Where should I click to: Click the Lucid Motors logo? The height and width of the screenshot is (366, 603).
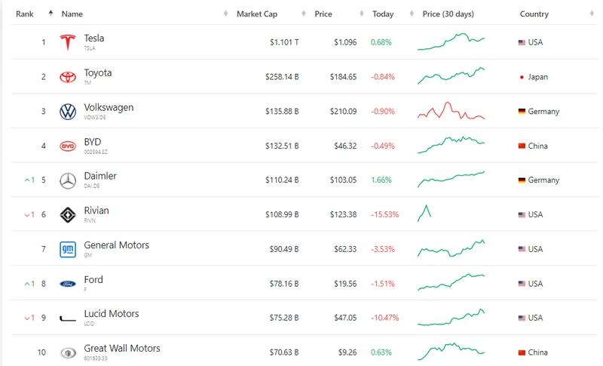68,318
